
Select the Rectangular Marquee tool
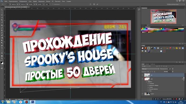pyautogui.click(x=2, y=12)
